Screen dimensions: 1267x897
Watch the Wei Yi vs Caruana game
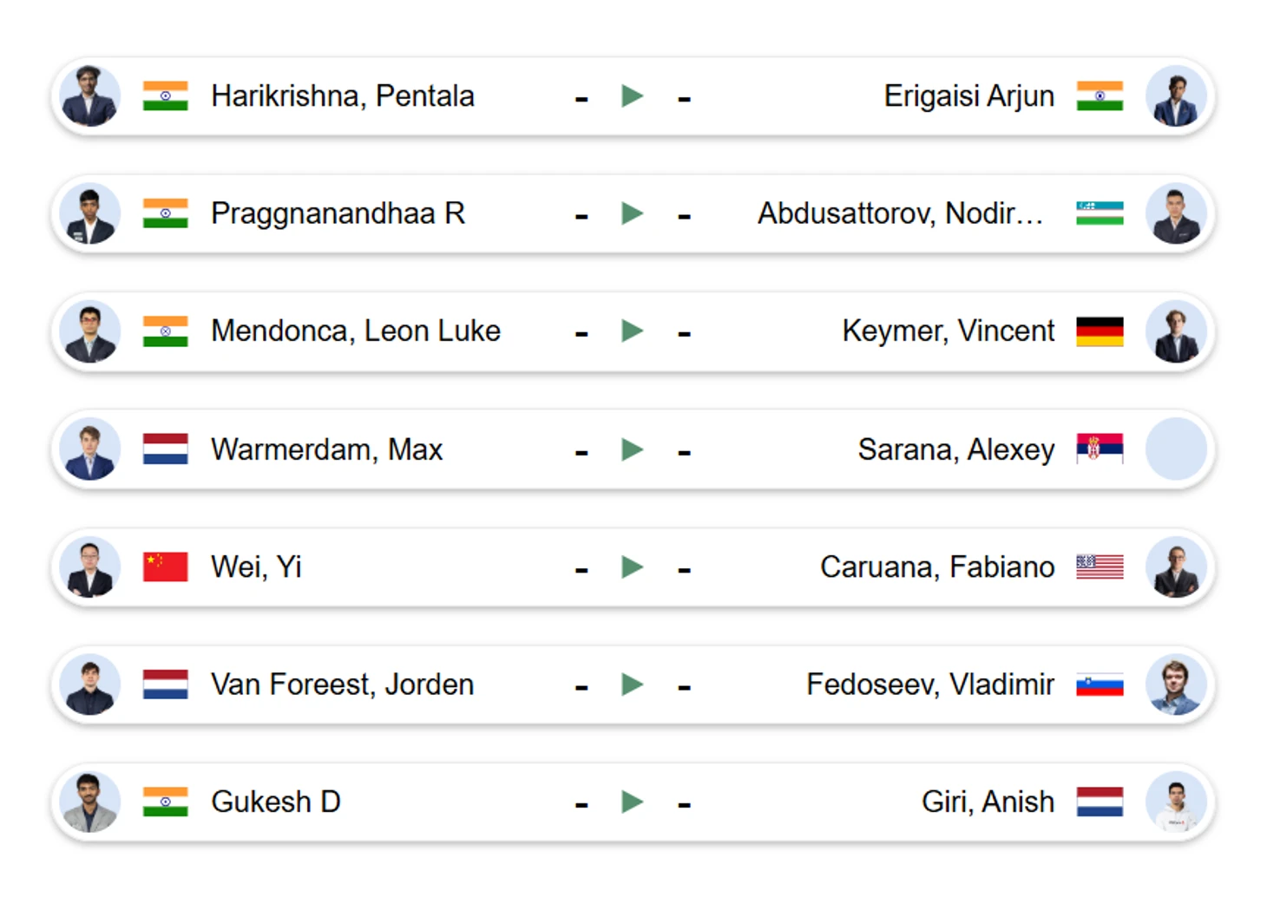pyautogui.click(x=633, y=567)
